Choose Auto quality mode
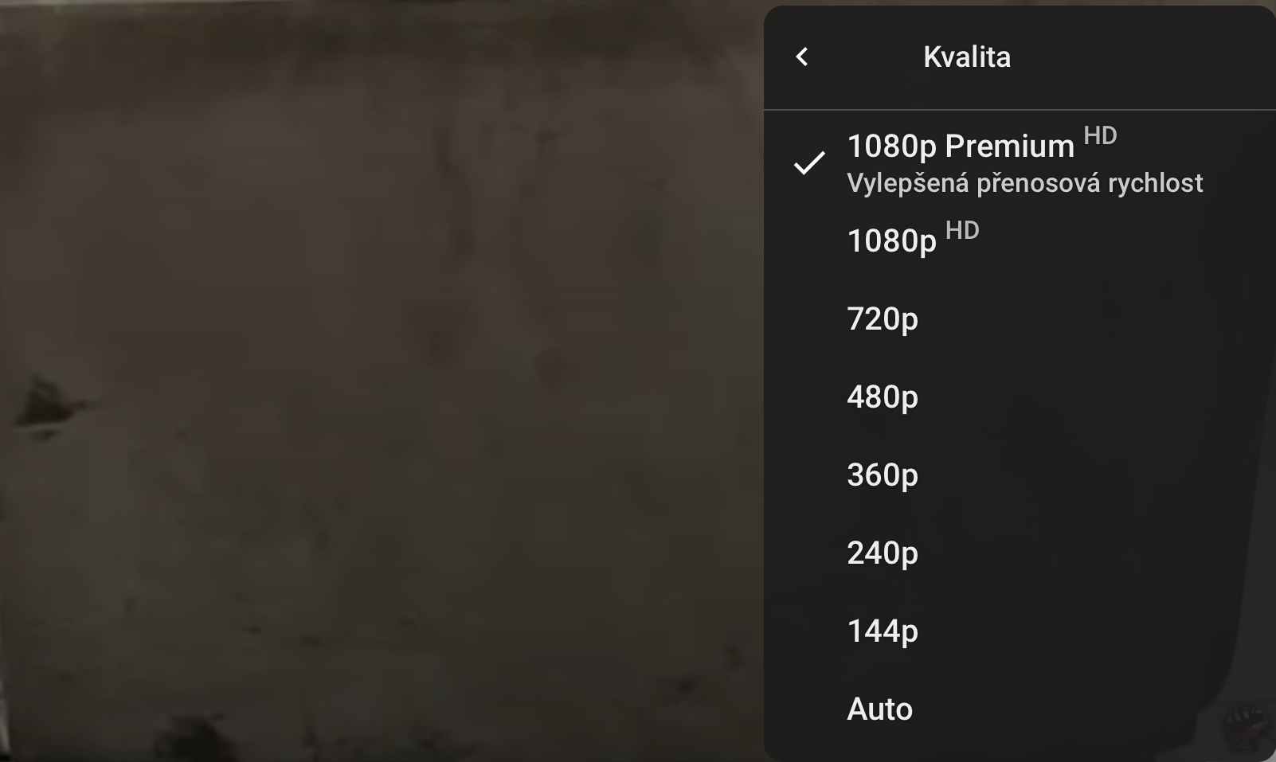 pos(879,709)
